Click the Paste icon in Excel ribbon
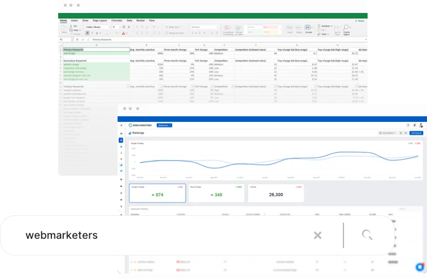Viewport: 427px width, 279px height. point(64,30)
